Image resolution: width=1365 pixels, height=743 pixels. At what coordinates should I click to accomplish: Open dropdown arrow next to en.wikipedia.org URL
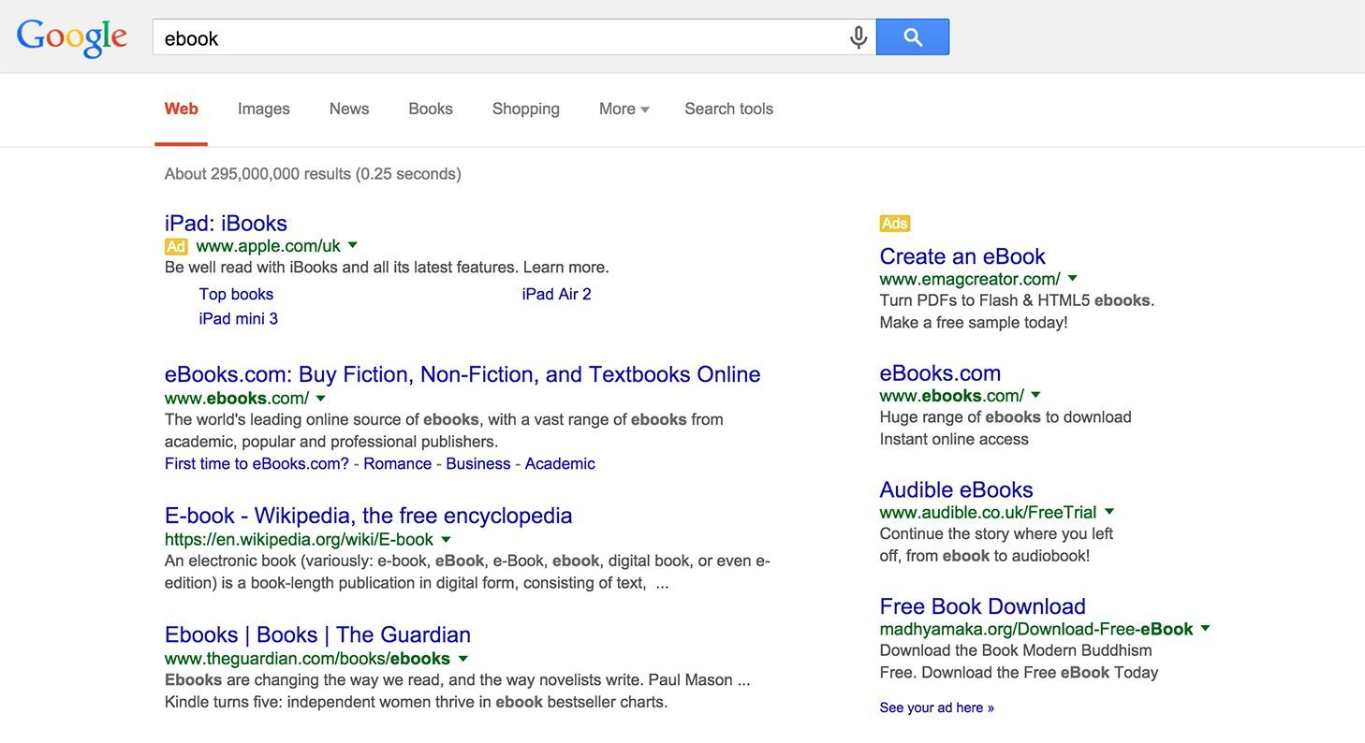pyautogui.click(x=446, y=539)
